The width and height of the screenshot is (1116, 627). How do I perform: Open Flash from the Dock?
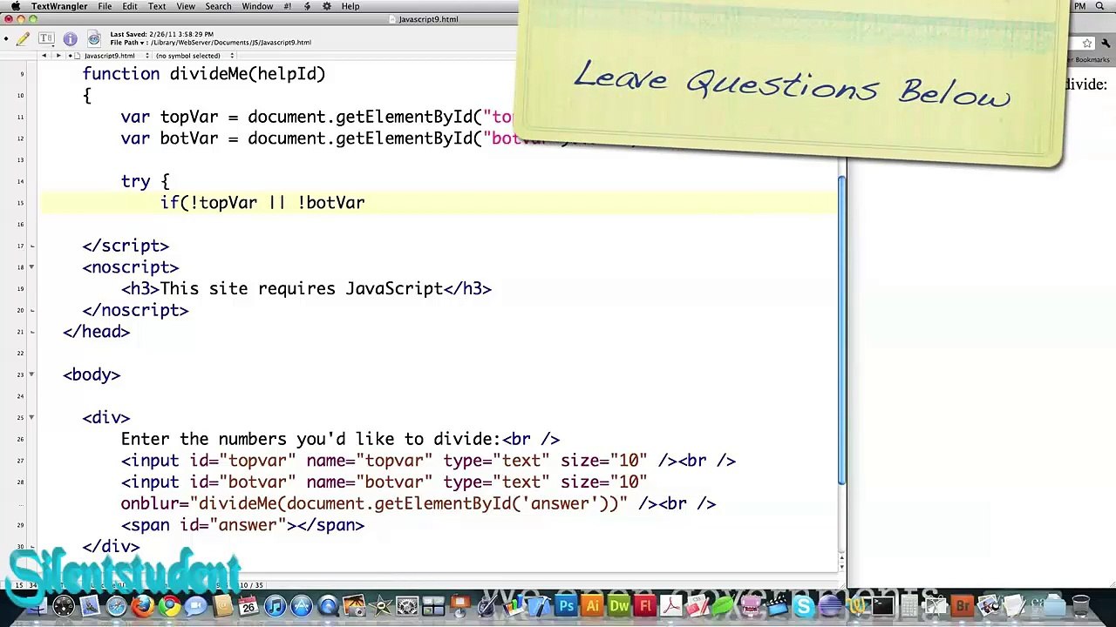click(645, 606)
